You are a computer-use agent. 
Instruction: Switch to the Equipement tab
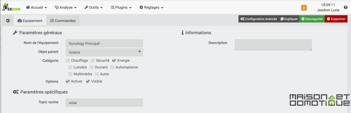tap(30, 21)
